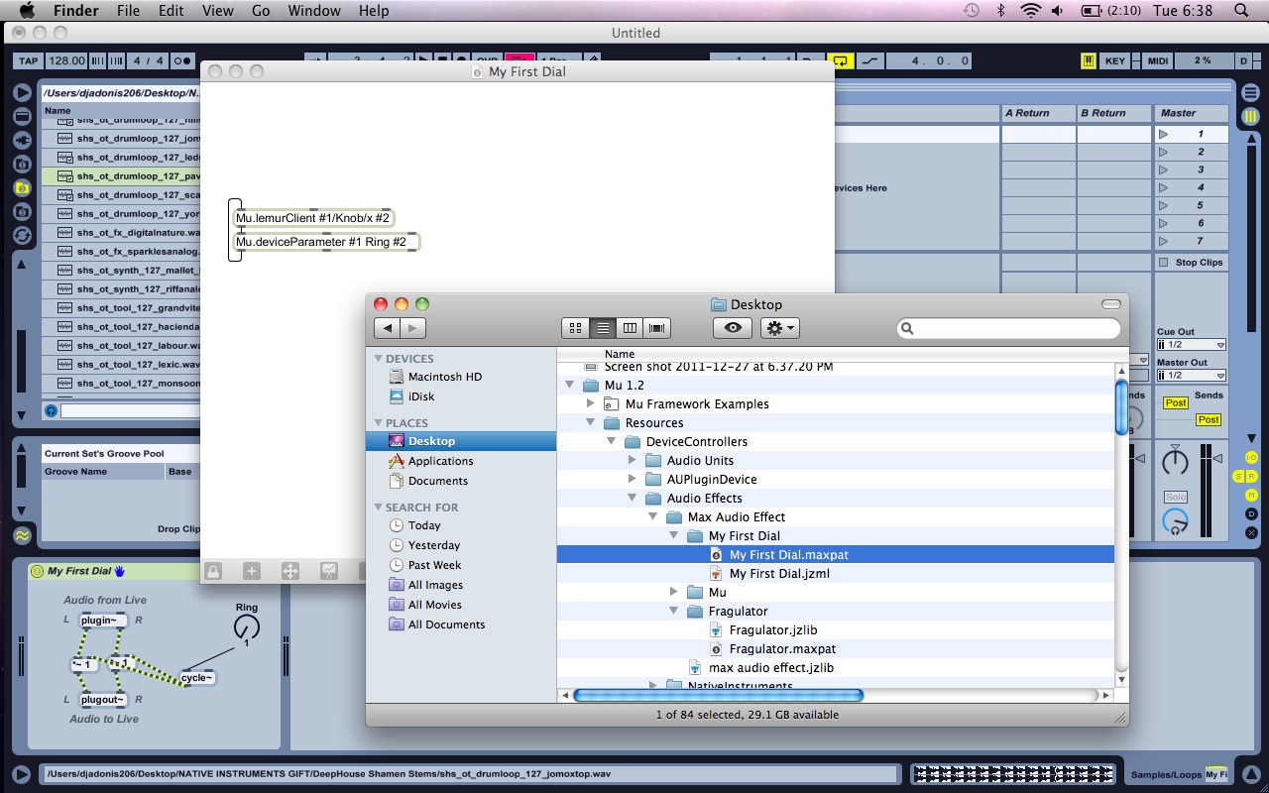Collapse the My First Dial folder

click(x=674, y=535)
